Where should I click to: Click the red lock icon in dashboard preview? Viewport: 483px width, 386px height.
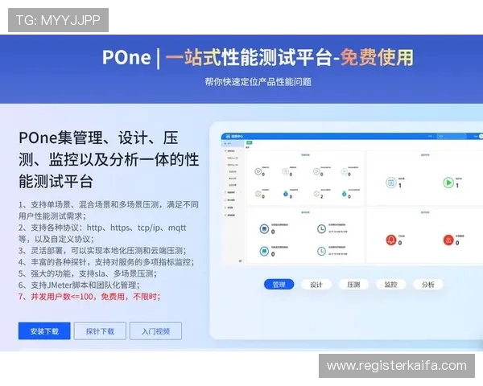[448, 240]
